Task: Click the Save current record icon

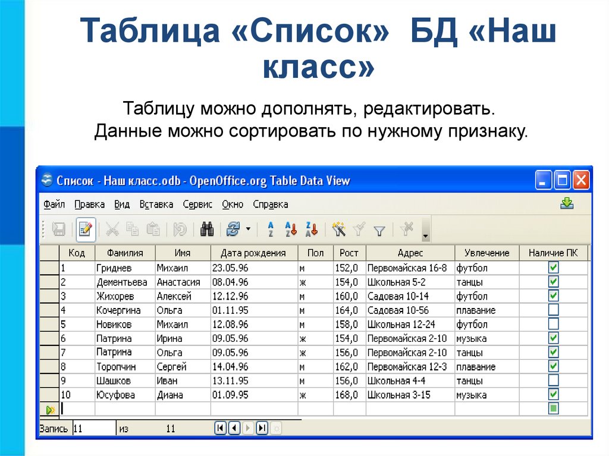Action: (59, 229)
